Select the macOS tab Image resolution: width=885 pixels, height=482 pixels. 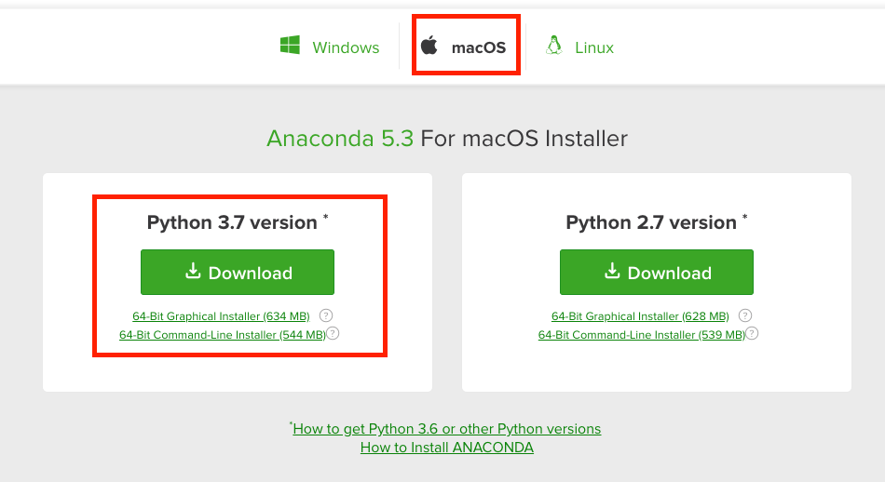coord(464,47)
